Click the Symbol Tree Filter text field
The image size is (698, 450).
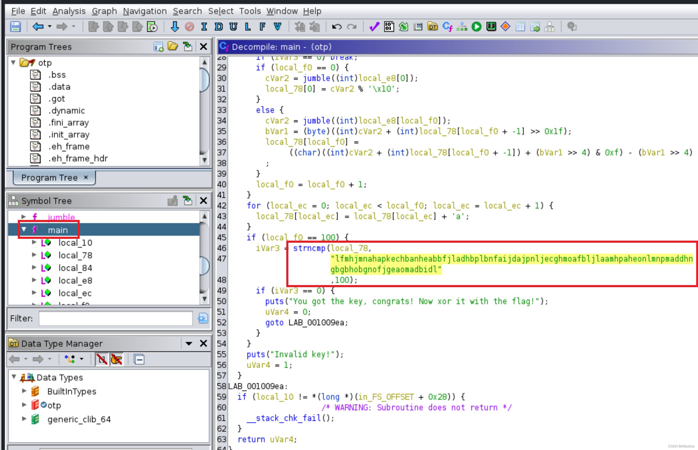coord(116,318)
